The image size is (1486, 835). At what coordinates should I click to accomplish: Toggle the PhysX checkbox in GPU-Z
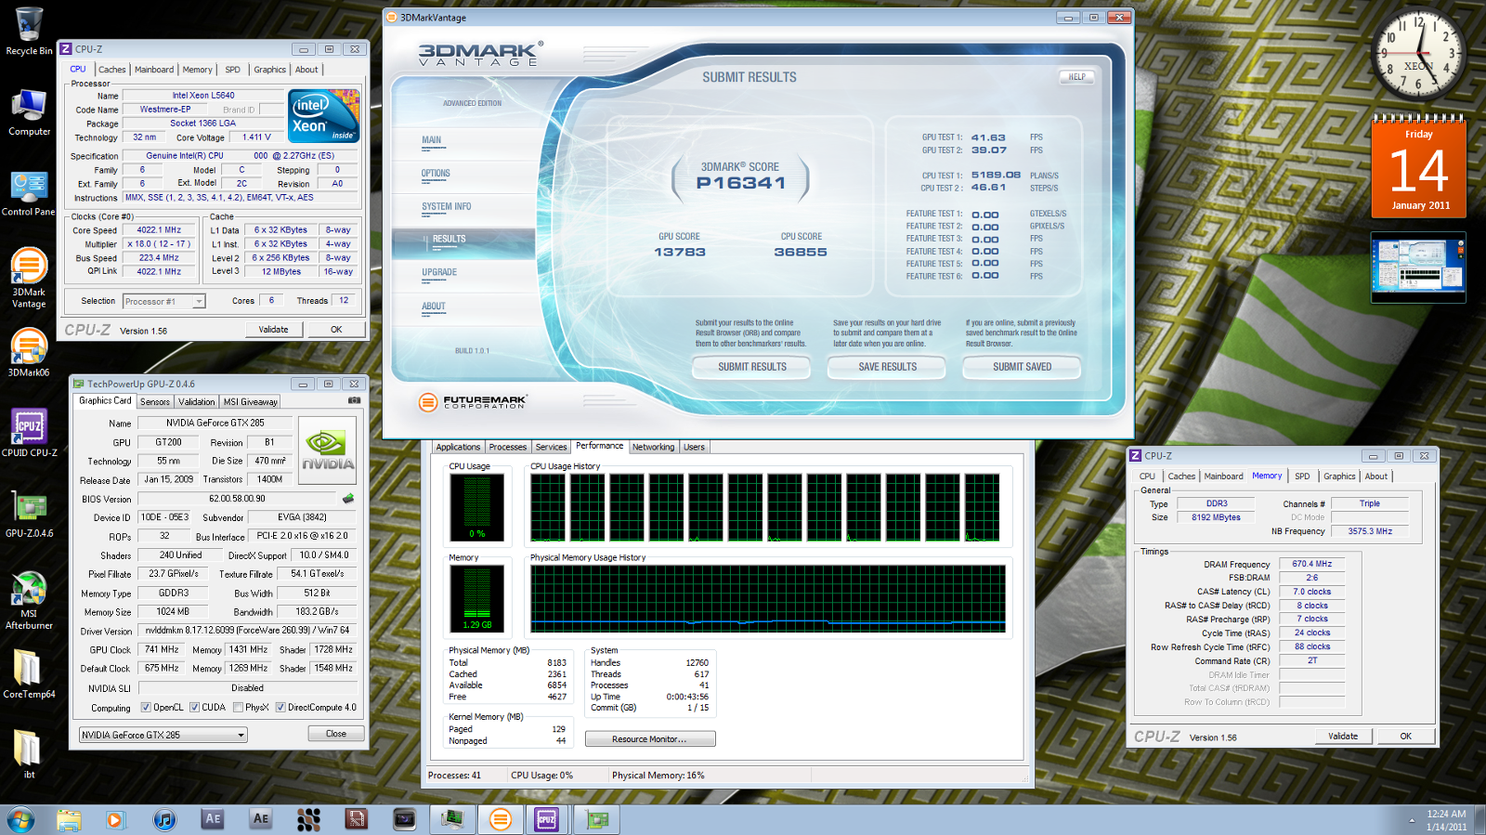click(x=239, y=708)
